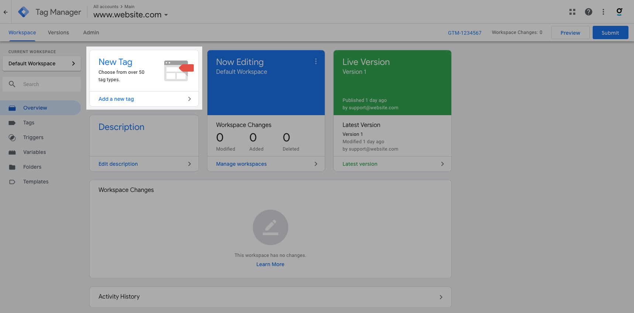Viewport: 634px width, 313px height.
Task: Click the sidebar Search field
Action: [48, 84]
